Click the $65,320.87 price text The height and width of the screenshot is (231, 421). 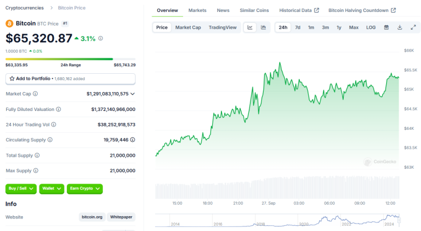(x=39, y=38)
